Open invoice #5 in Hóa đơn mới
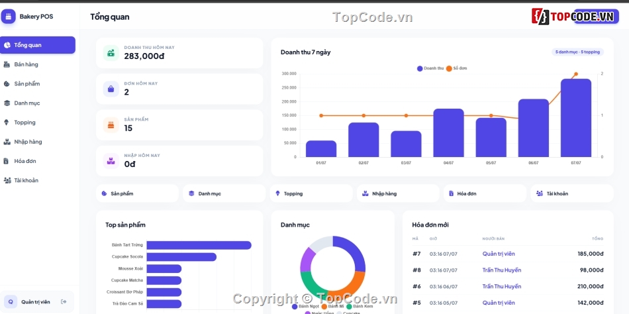Screen dimensions: 629x314 coord(508,303)
